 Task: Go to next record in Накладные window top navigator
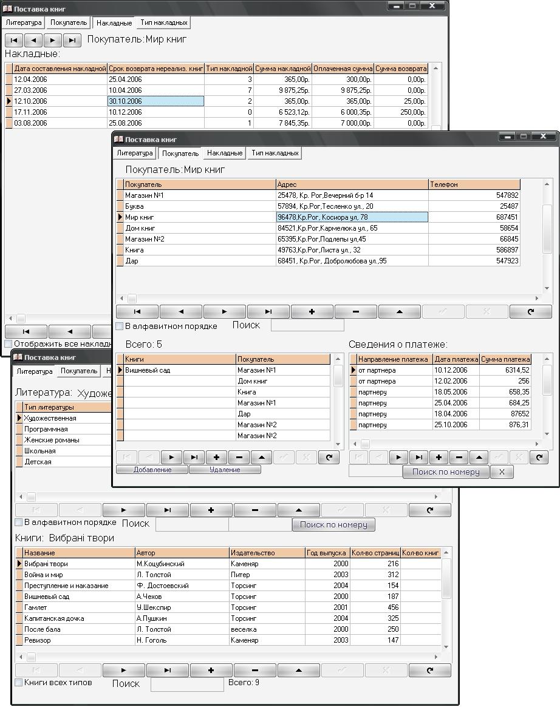click(53, 40)
